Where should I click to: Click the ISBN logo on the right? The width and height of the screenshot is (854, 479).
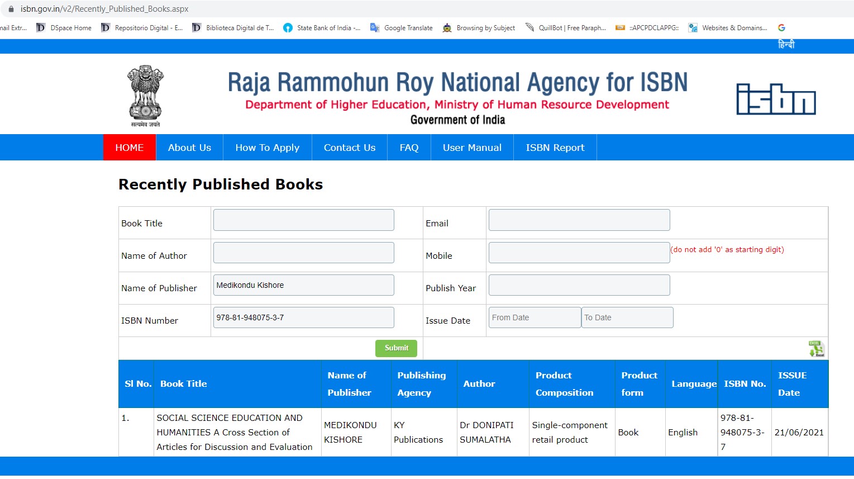[776, 99]
